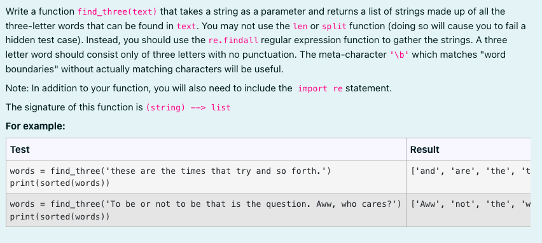
Task: Click the pink 'len' code word
Action: click(x=300, y=26)
